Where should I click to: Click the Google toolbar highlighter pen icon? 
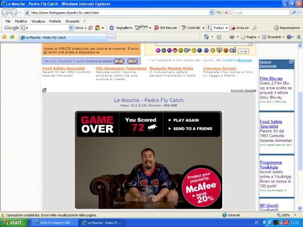click(255, 28)
